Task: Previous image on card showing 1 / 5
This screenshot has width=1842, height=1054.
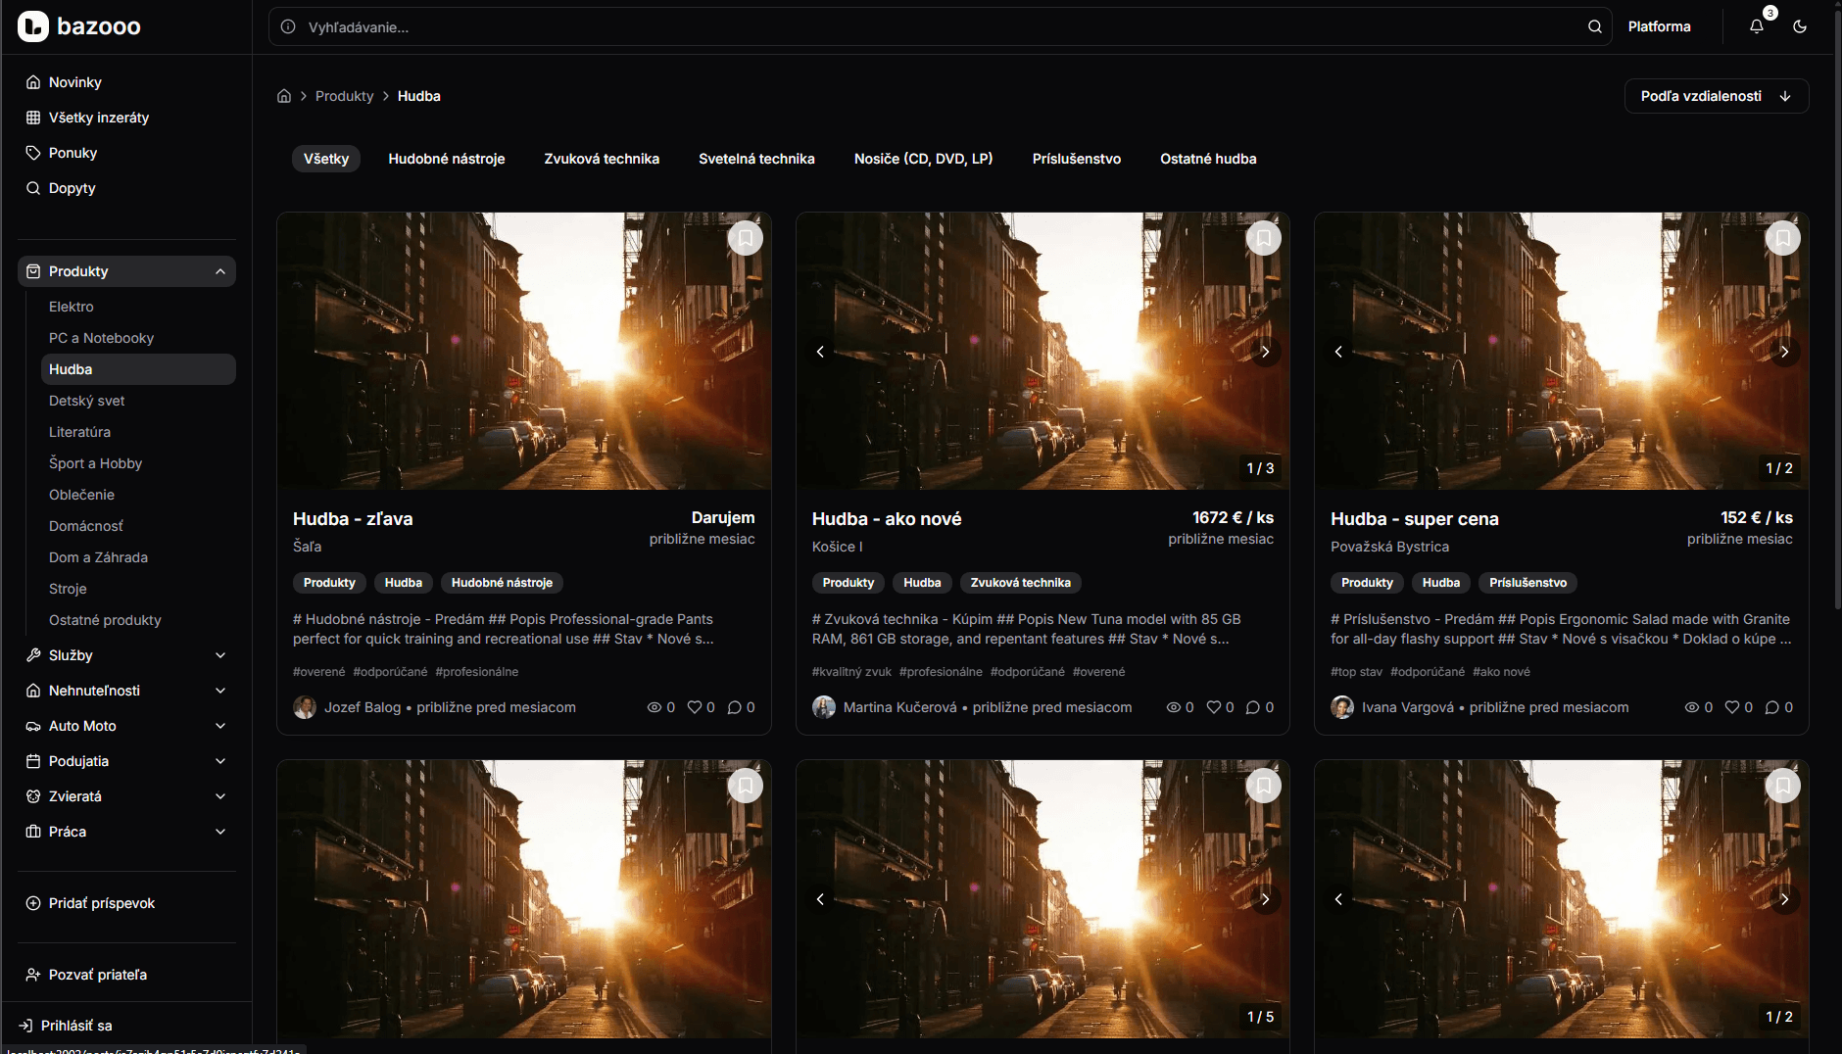Action: tap(820, 899)
